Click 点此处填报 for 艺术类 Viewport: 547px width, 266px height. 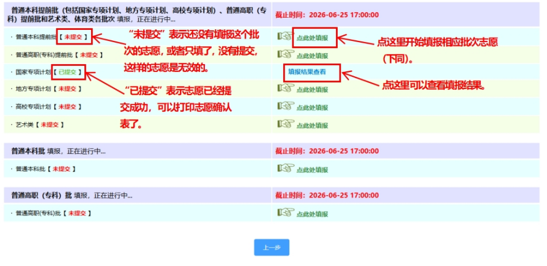(312, 125)
